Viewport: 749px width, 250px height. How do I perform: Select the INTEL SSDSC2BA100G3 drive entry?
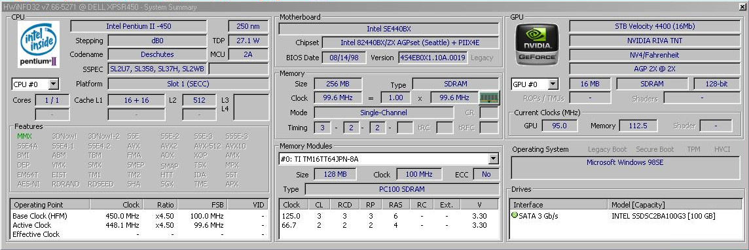[663, 216]
